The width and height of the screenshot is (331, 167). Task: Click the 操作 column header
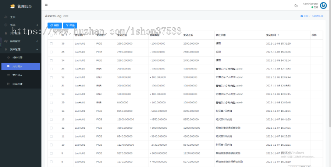tap(314, 35)
